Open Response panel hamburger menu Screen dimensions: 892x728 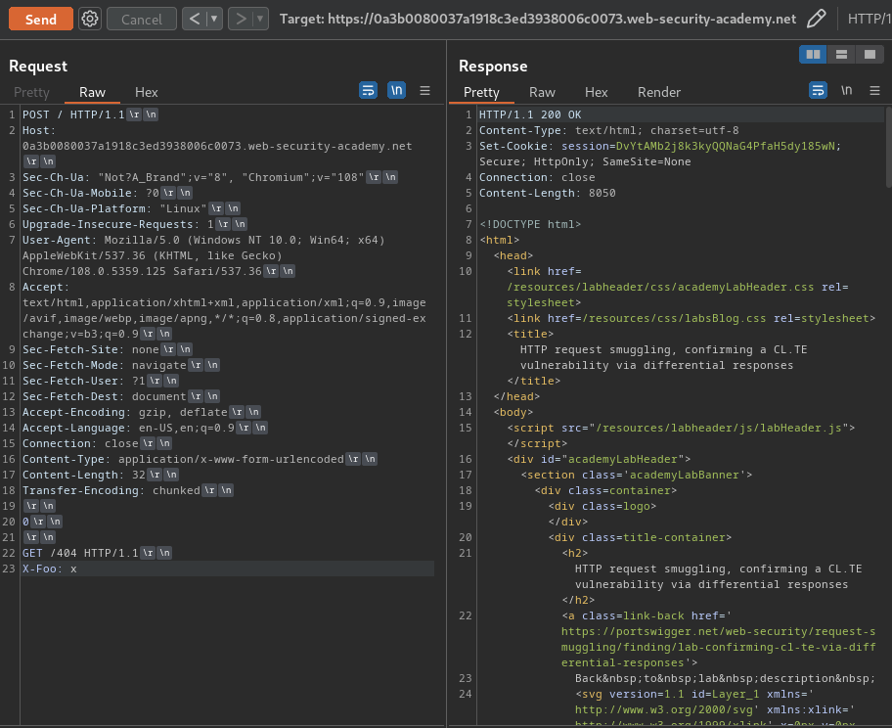click(x=875, y=90)
